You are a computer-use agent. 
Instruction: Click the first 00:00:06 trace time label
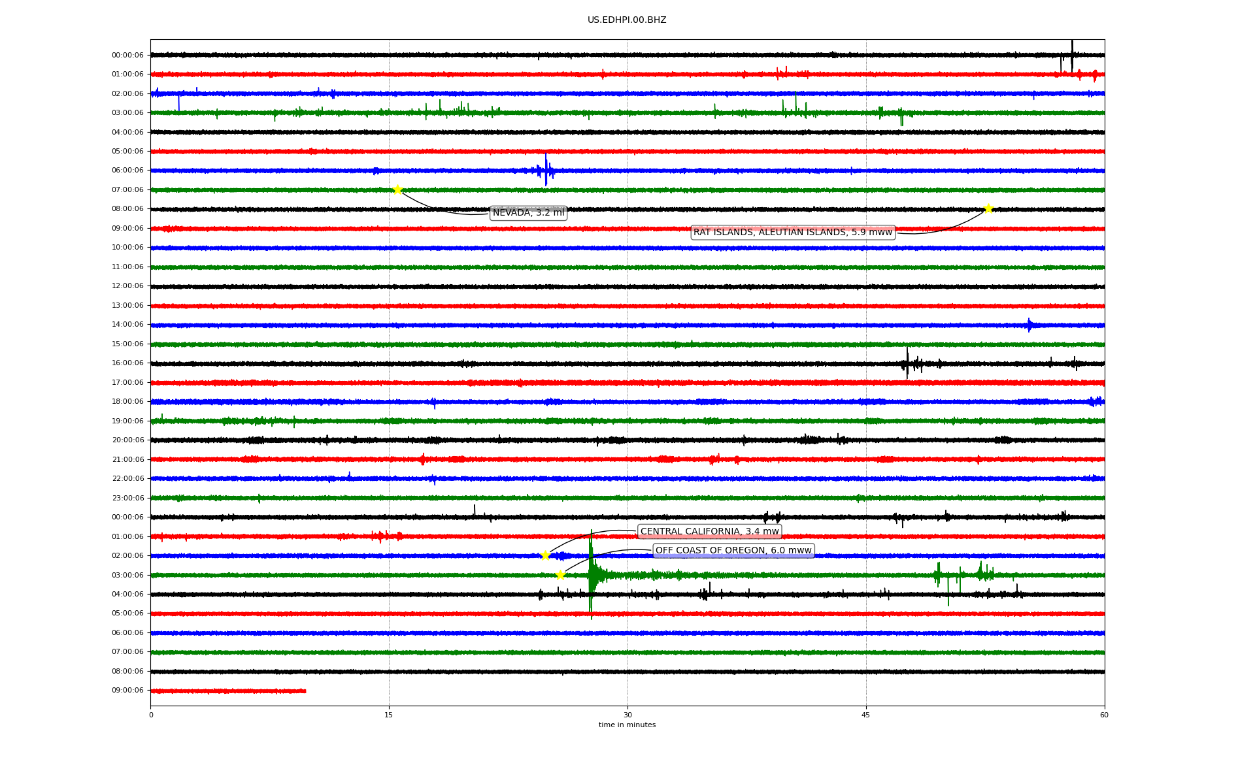click(127, 56)
